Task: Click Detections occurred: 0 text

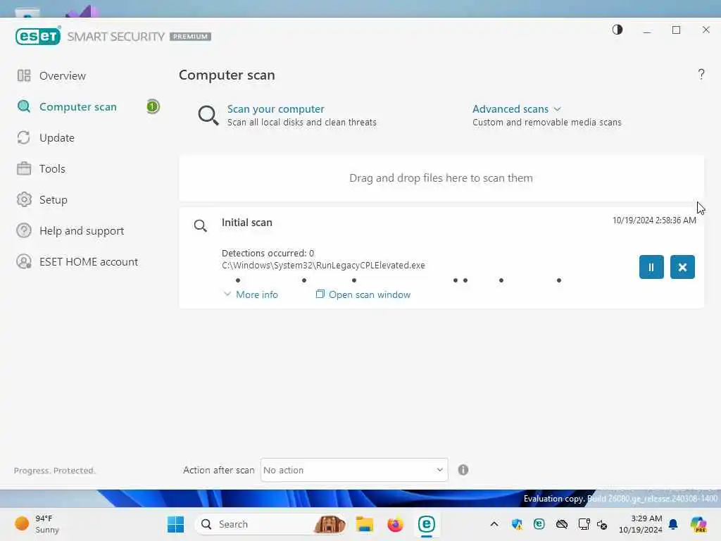Action: pyautogui.click(x=268, y=253)
